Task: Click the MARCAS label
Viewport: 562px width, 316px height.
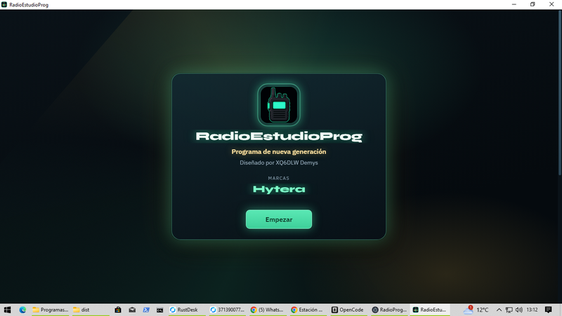Action: 278,178
